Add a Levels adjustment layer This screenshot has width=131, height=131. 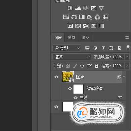[x=78, y=8]
